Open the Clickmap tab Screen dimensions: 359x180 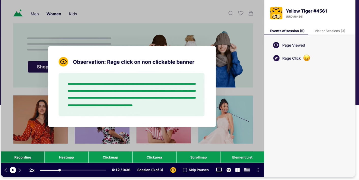[x=110, y=157]
